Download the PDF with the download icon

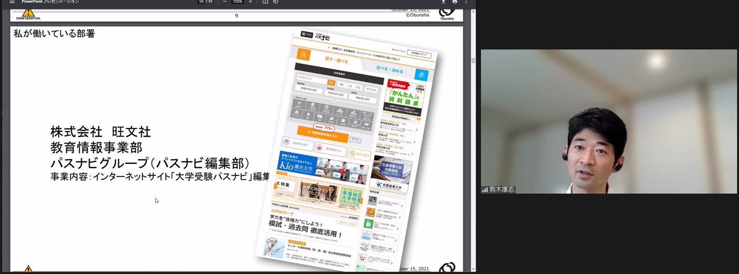(x=443, y=2)
